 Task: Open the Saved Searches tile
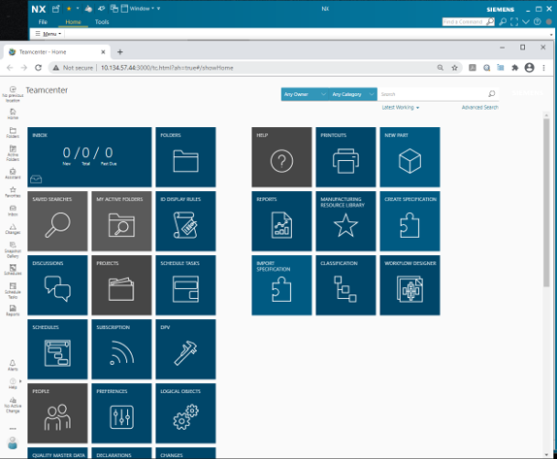tap(57, 221)
